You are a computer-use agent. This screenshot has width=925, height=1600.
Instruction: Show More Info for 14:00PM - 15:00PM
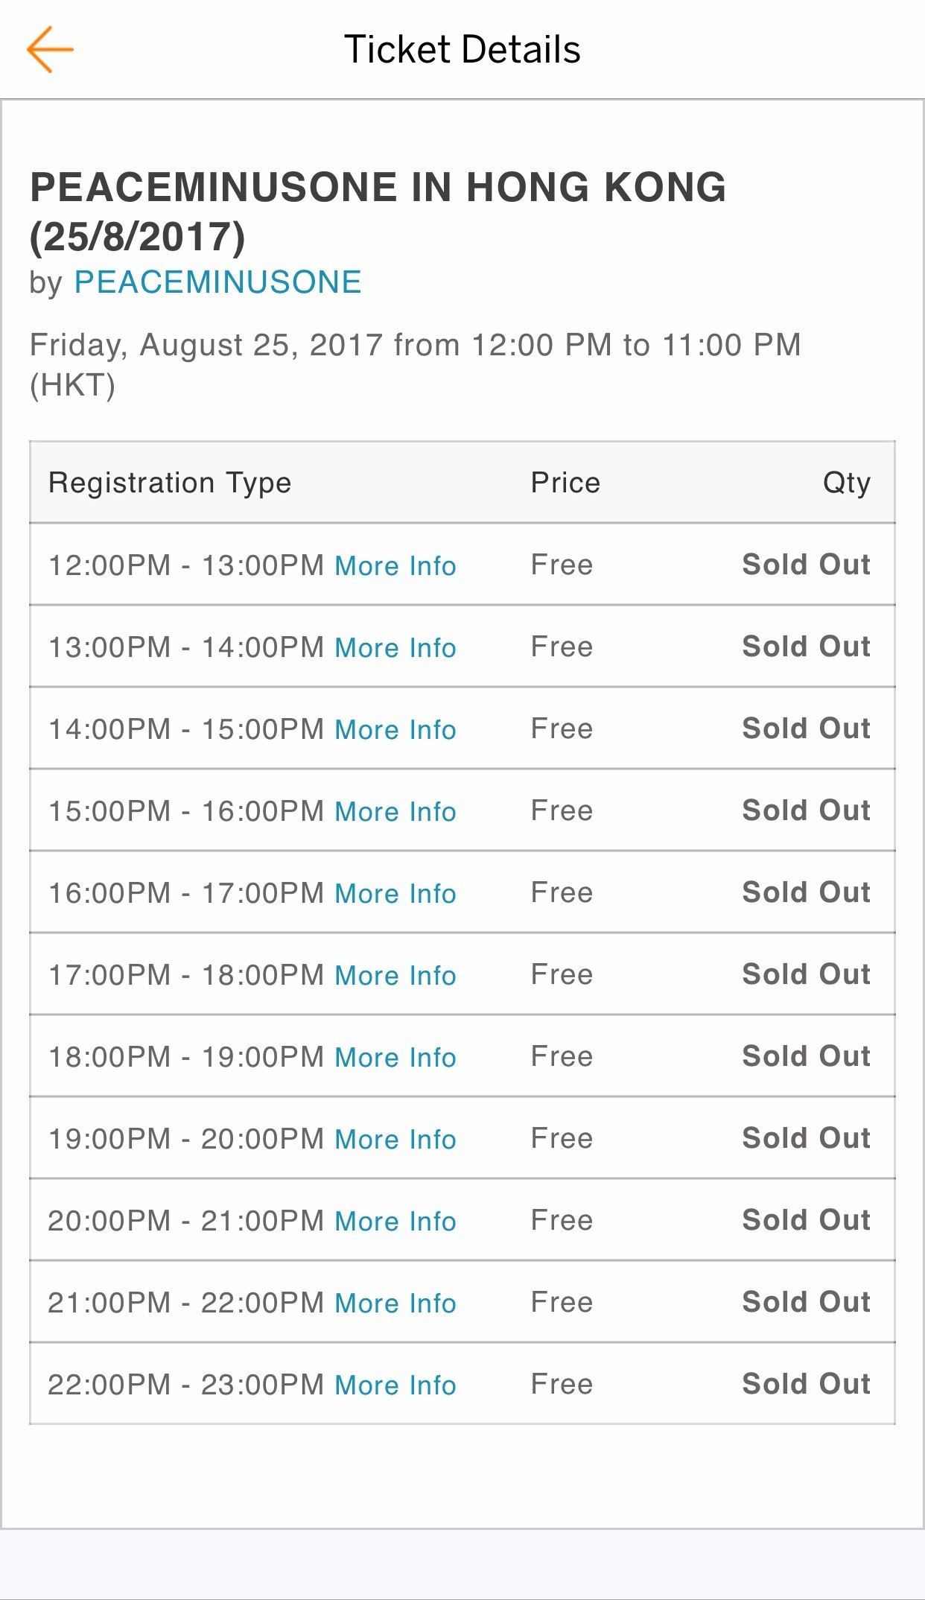tap(395, 730)
